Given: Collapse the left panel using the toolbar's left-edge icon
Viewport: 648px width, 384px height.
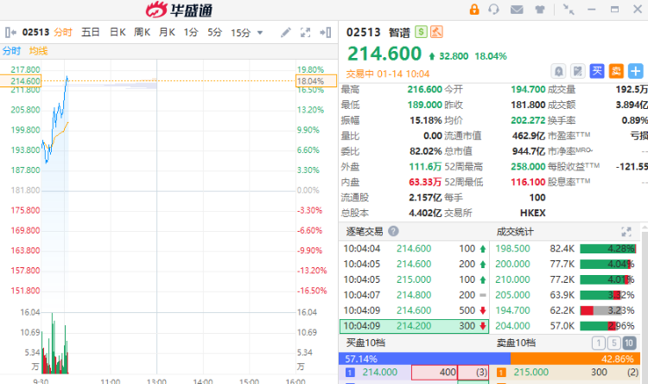Looking at the screenshot, I should click(10, 33).
